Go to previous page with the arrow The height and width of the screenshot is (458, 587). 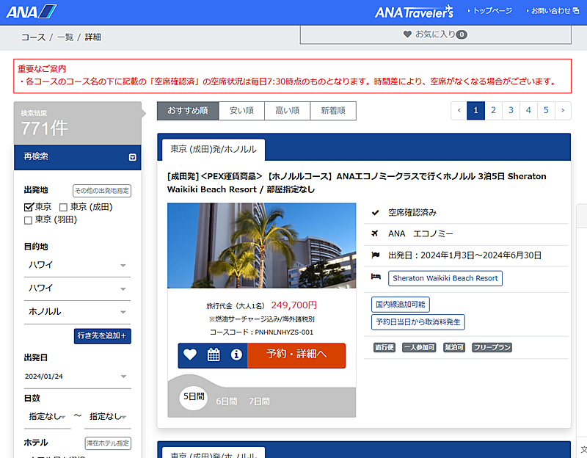click(459, 111)
